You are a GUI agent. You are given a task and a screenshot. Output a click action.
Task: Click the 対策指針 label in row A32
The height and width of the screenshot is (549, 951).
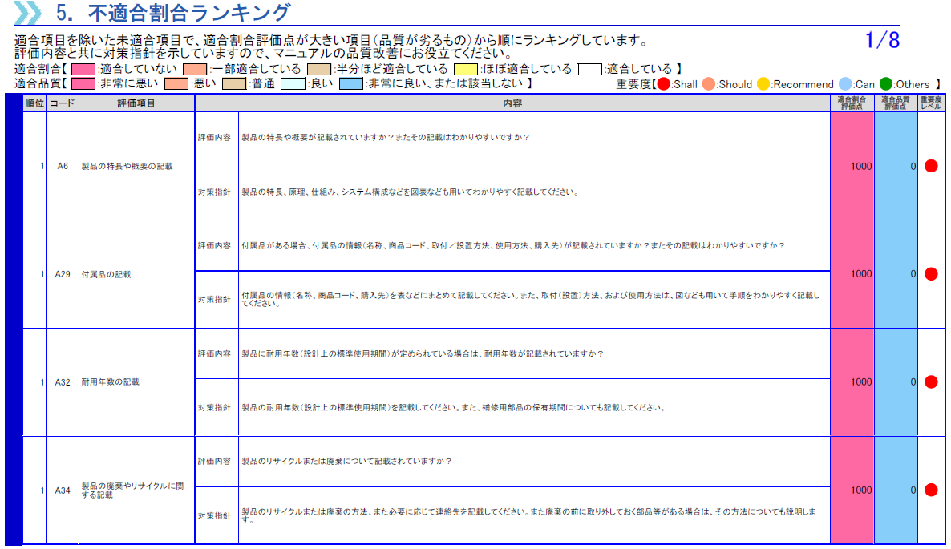[214, 407]
